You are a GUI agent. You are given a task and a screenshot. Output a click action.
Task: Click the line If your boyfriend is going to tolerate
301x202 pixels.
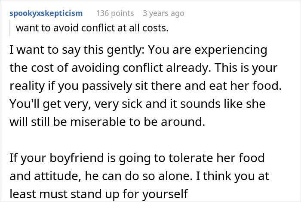coord(137,158)
